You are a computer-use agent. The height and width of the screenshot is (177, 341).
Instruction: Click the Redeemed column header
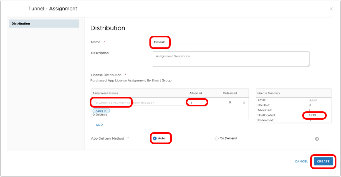(230, 93)
